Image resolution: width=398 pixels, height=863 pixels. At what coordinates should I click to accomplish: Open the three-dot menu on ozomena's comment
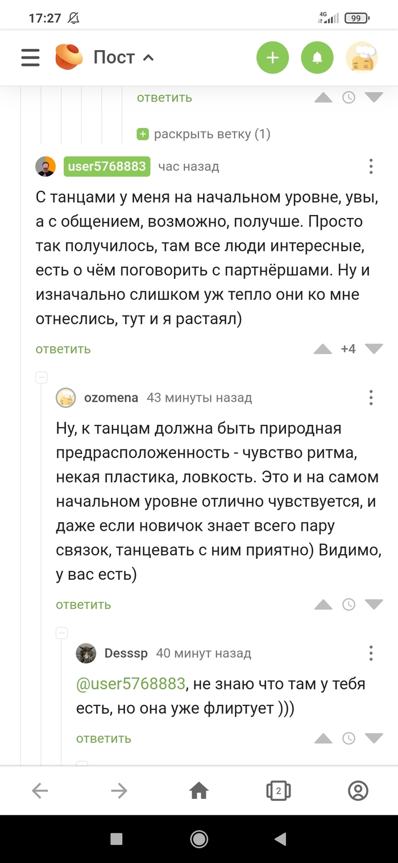[x=371, y=398]
